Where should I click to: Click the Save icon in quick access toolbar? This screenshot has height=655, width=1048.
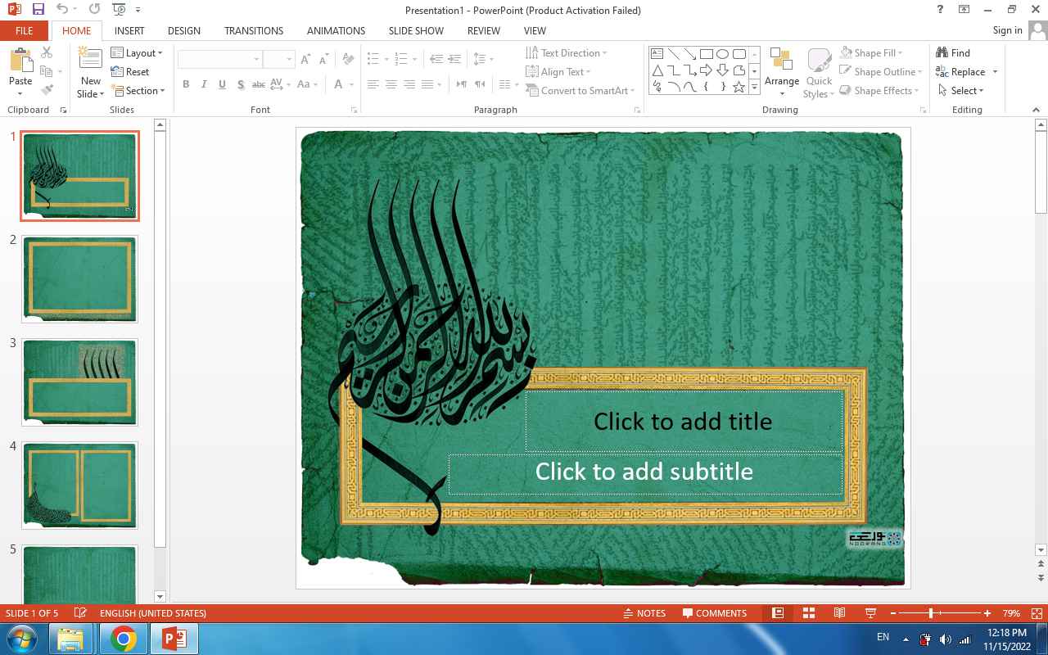(38, 10)
